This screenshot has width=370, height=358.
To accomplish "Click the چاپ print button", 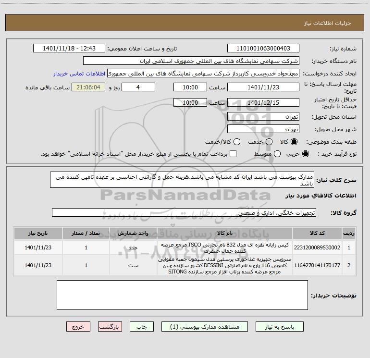I will pos(142,327).
